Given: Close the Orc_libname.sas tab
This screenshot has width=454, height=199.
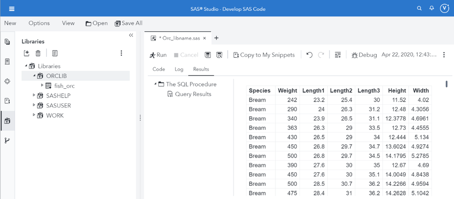Looking at the screenshot, I should pyautogui.click(x=205, y=38).
